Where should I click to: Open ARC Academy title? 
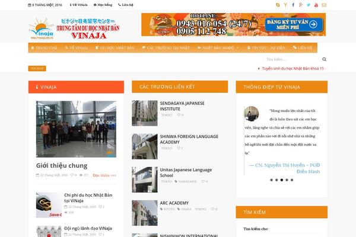pyautogui.click(x=174, y=203)
